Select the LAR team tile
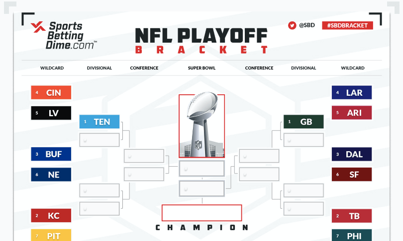403x241 pixels. [x=352, y=92]
